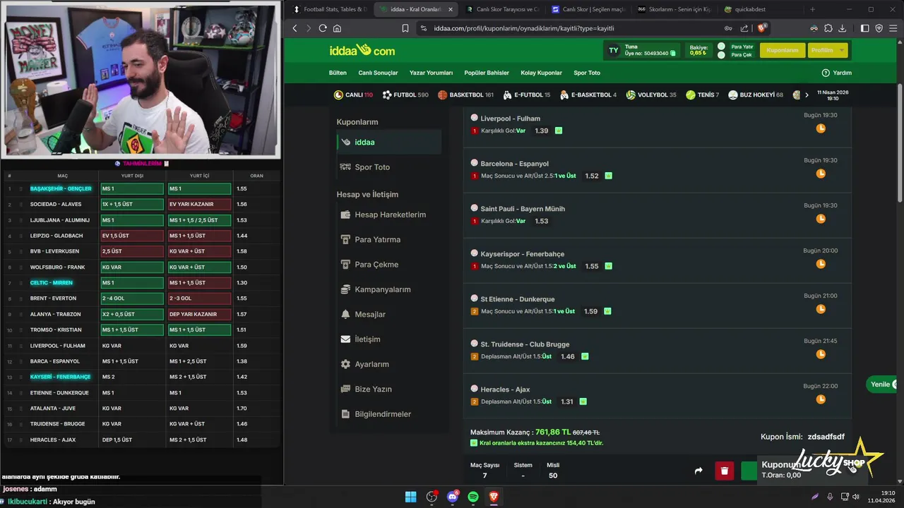Bookmark this page via the bookmark icon
The width and height of the screenshot is (904, 508).
(405, 28)
